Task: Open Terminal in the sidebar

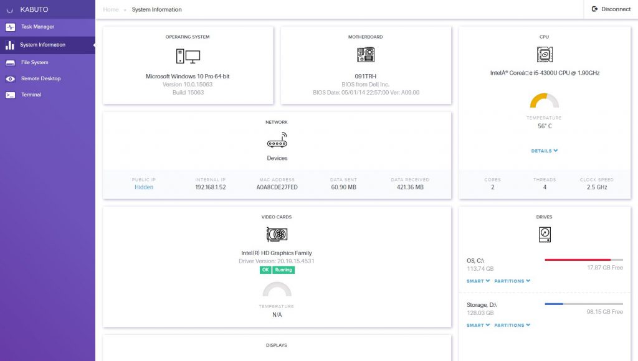Action: point(47,95)
